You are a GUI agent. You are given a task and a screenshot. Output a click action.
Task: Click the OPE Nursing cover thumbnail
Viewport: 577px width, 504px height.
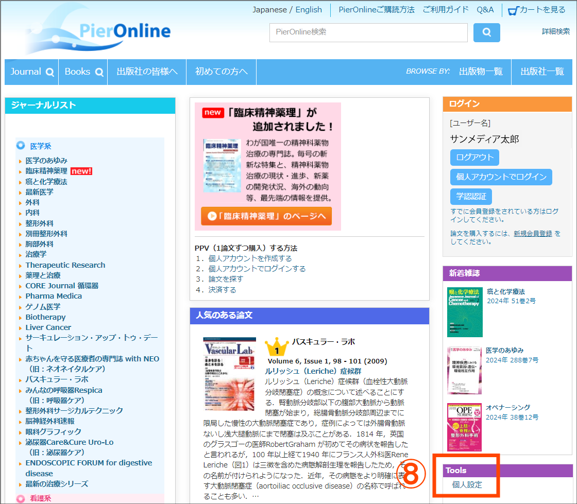464,427
